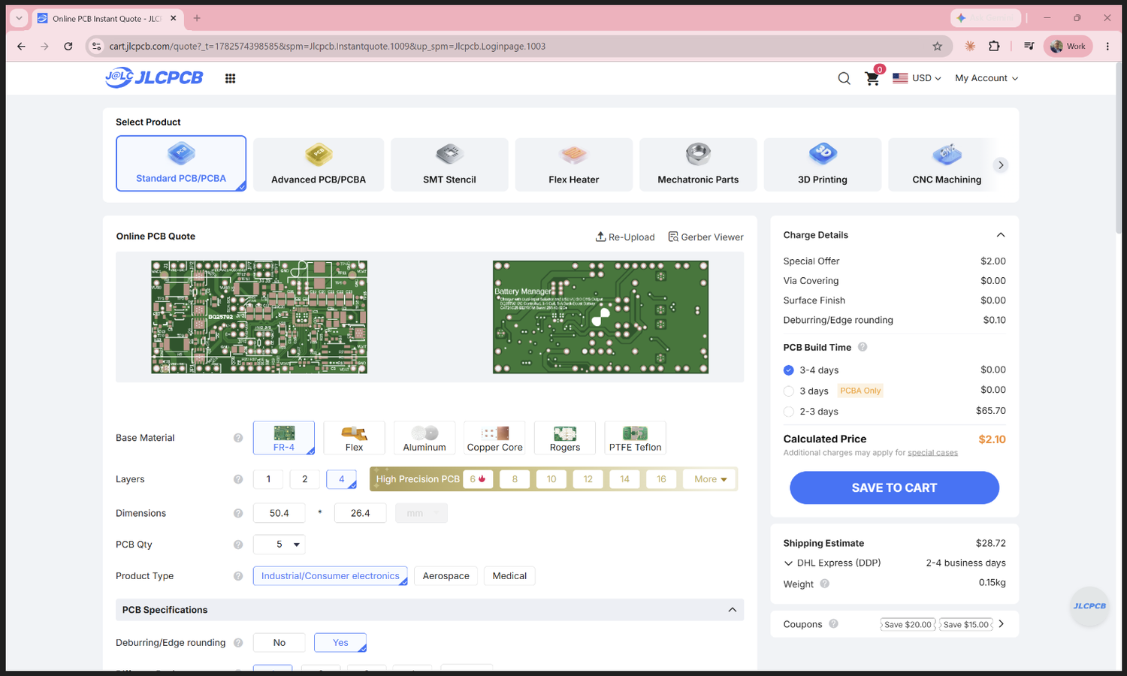
Task: Expand My Account dropdown
Action: coord(987,78)
